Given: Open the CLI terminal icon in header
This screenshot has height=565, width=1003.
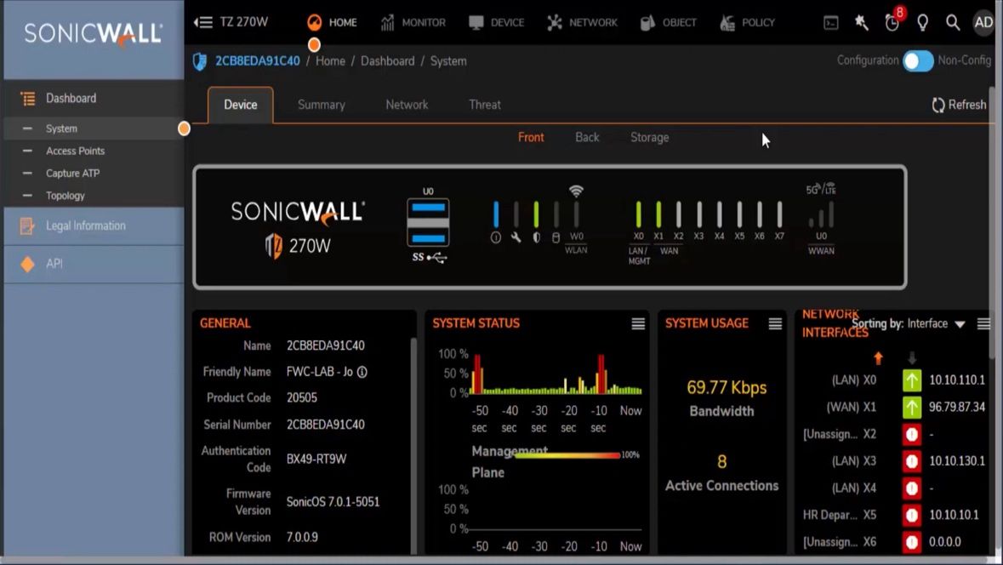Looking at the screenshot, I should tap(831, 23).
